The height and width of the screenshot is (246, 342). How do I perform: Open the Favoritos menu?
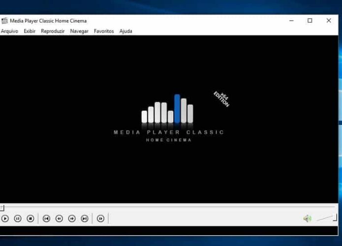pos(104,31)
